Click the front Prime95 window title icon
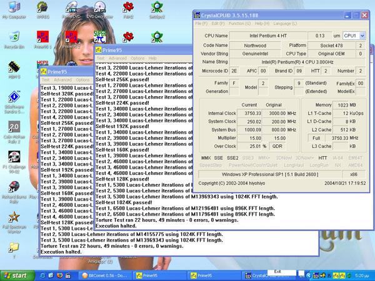The image size is (375, 281). click(x=98, y=50)
